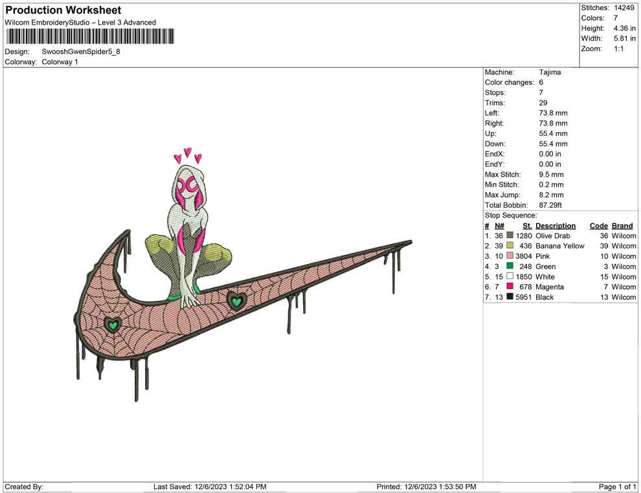Viewport: 641px width, 493px height.
Task: Click the embroidery design preview image
Action: [x=242, y=274]
